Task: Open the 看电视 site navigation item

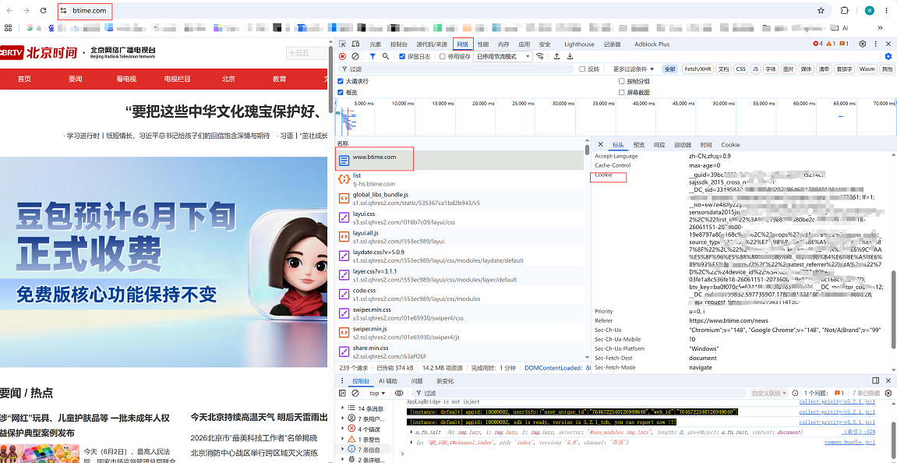Action: coord(125,79)
